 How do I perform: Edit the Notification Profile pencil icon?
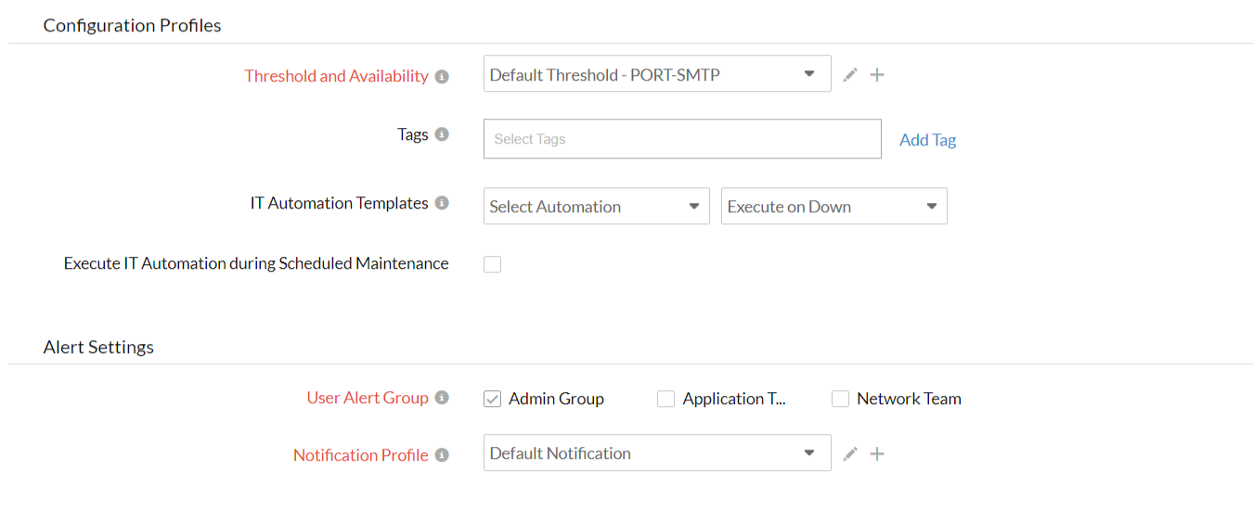[850, 454]
